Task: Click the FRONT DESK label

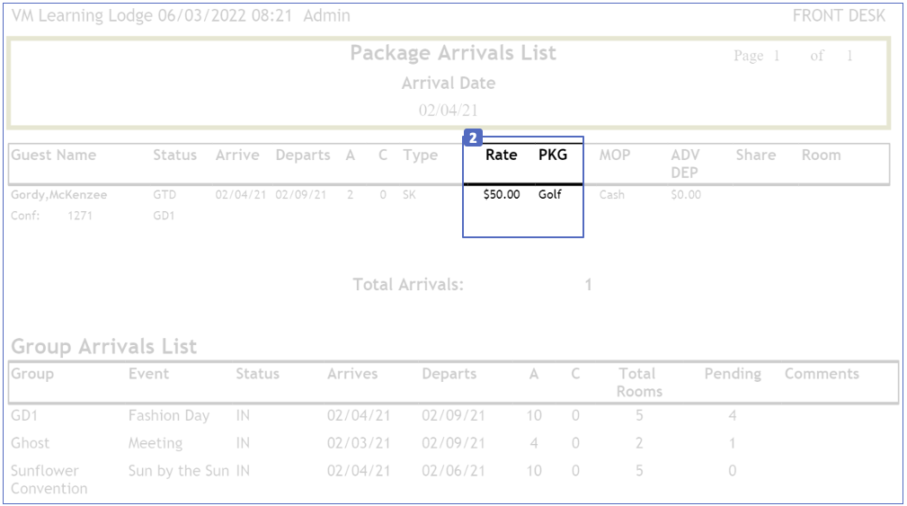Action: click(x=839, y=16)
